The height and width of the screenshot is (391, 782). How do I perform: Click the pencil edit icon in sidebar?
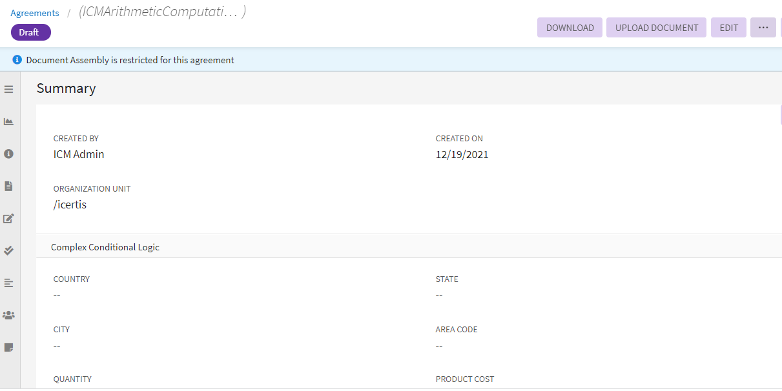click(9, 219)
